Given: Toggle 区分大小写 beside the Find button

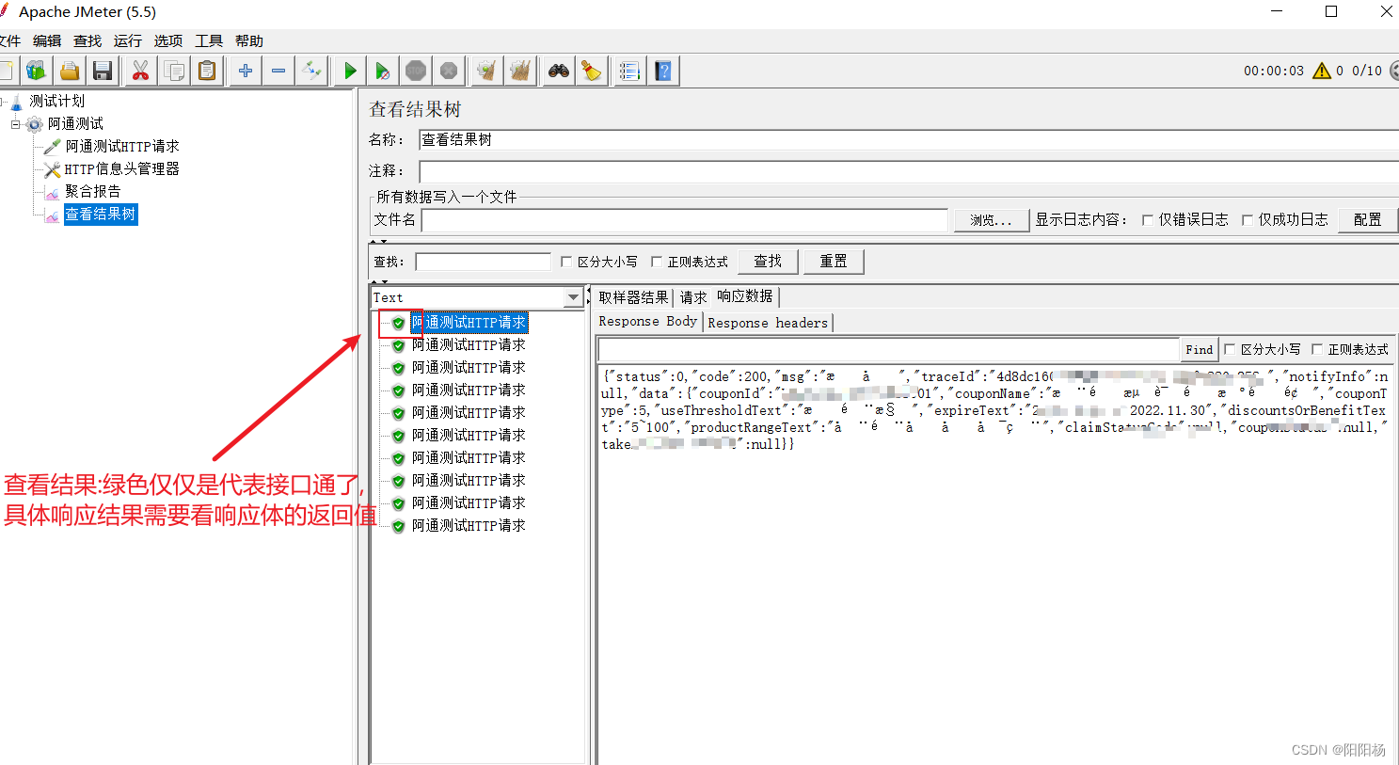Looking at the screenshot, I should coord(1230,349).
